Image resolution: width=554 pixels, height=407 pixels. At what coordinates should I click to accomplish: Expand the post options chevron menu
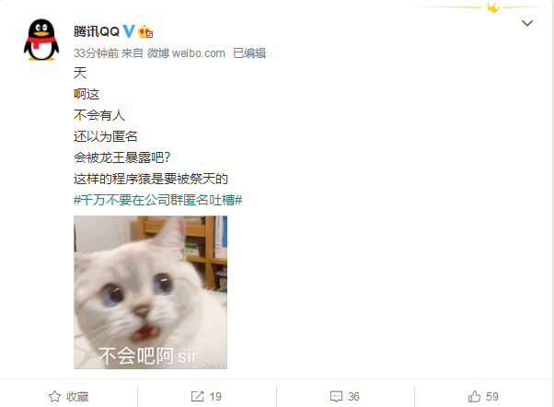(527, 23)
